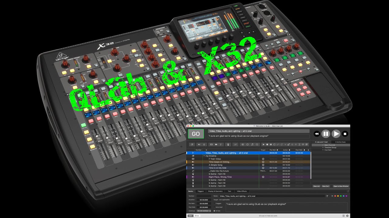Switch the workspace to Show mode
This screenshot has width=389, height=218.
click(x=197, y=216)
